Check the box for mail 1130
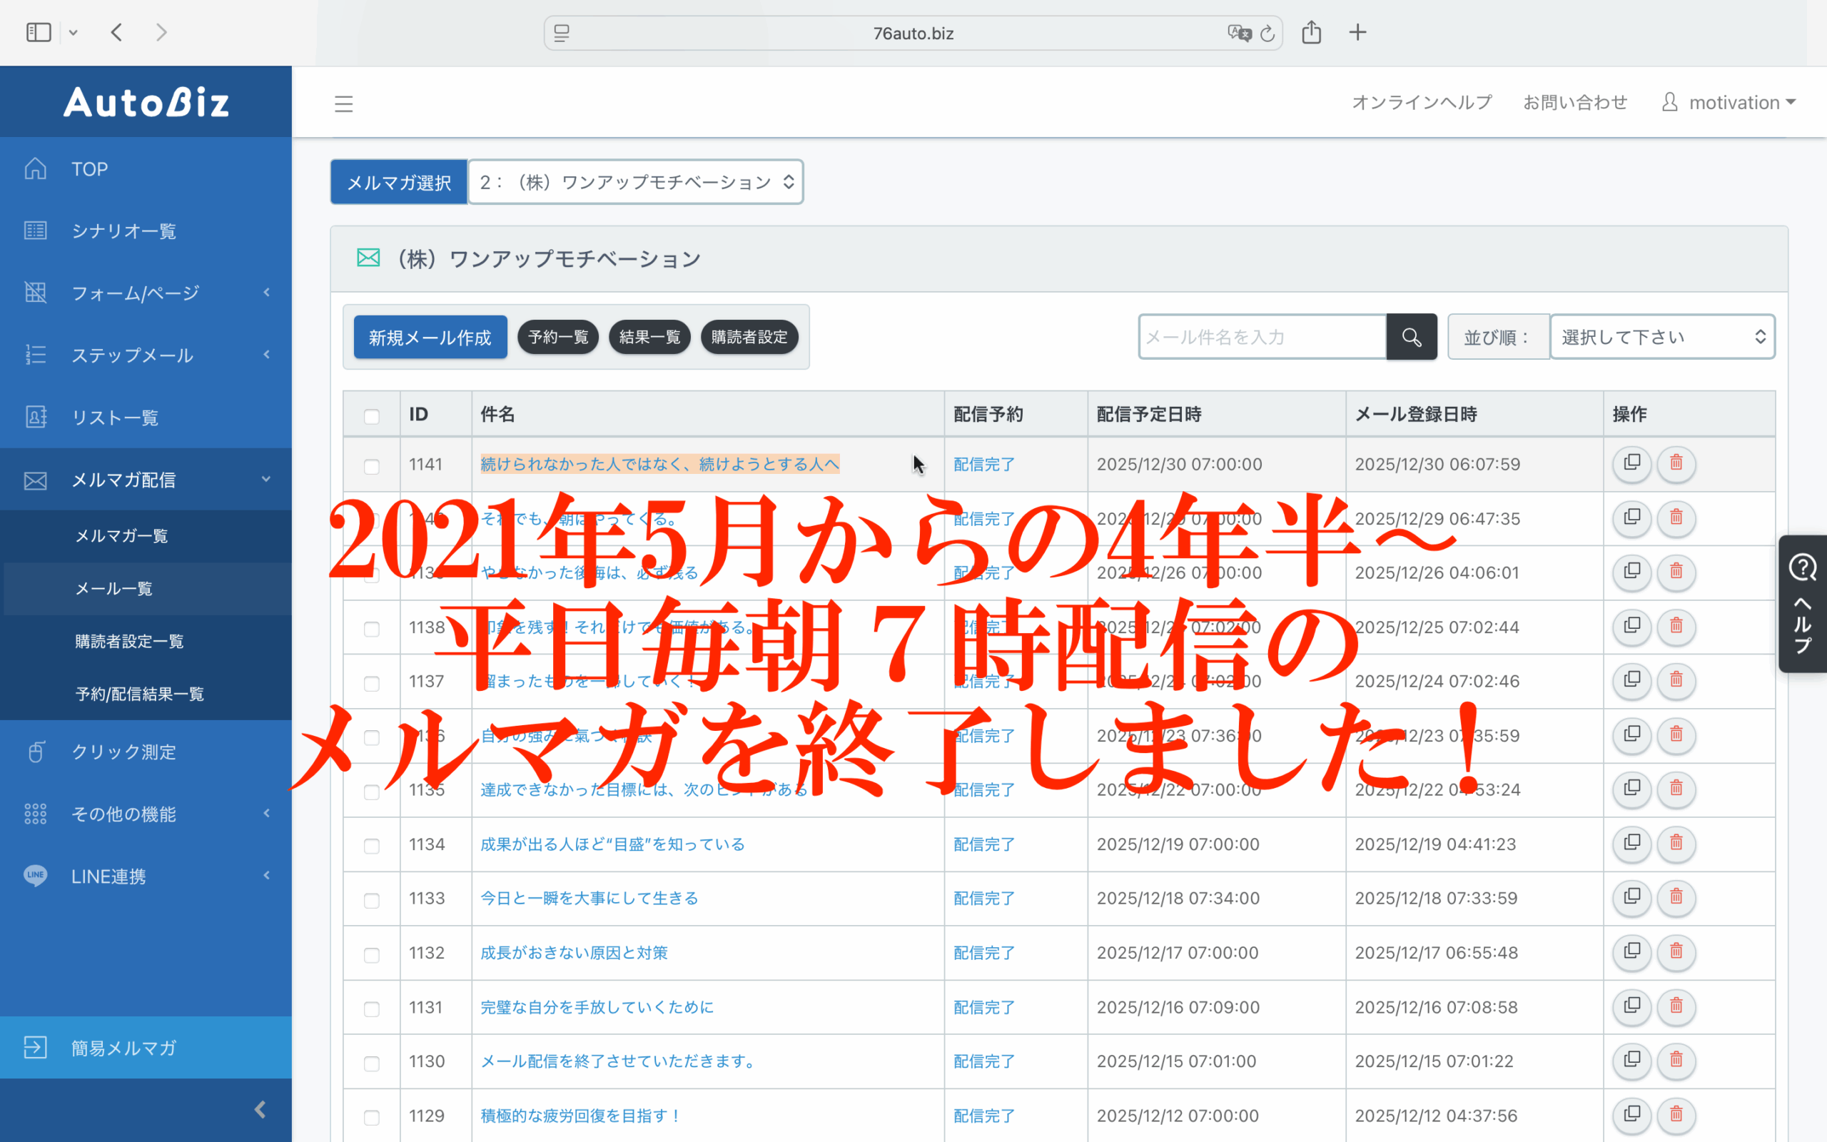 coord(371,1063)
